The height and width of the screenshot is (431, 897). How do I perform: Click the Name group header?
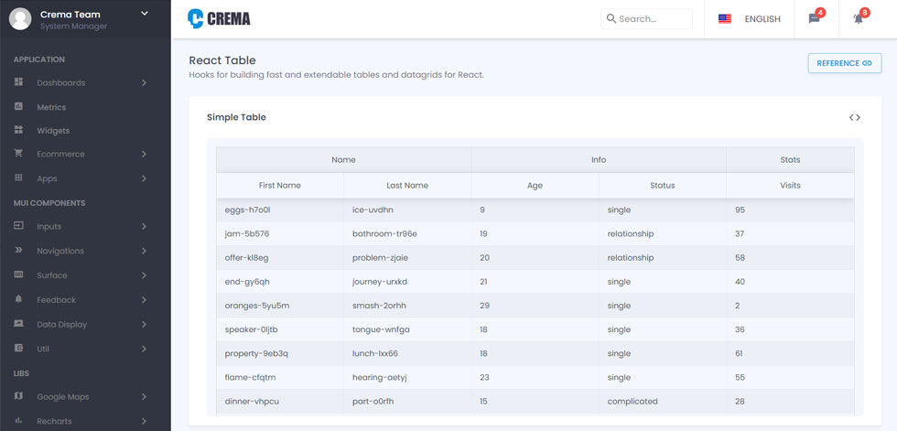click(x=344, y=159)
